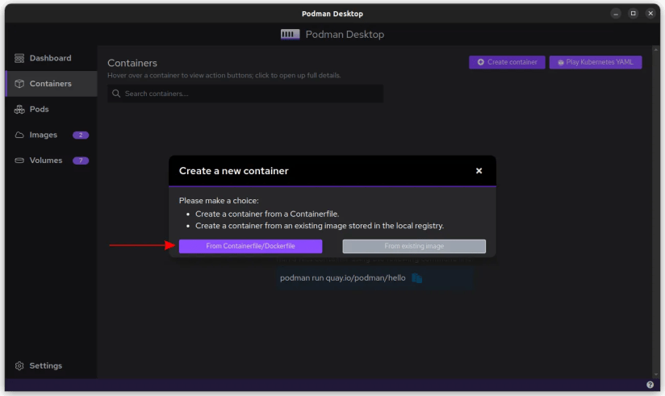Click the Play Kubernetes YAML button
Viewport: 665px width, 396px height.
coord(596,62)
